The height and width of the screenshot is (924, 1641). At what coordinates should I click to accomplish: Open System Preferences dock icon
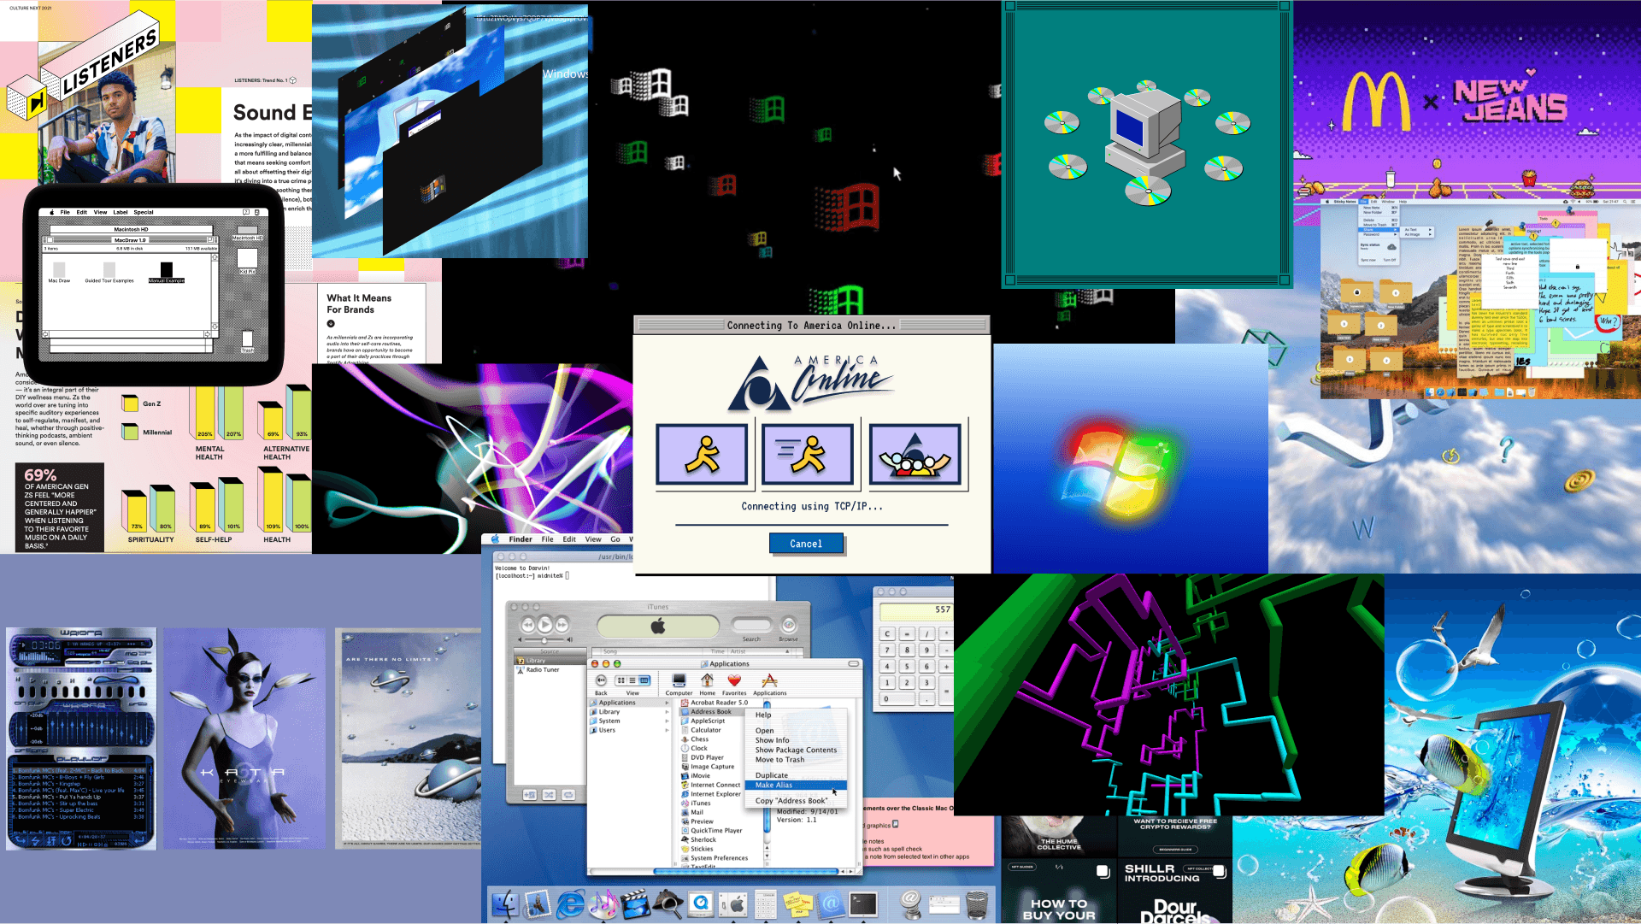point(733,903)
